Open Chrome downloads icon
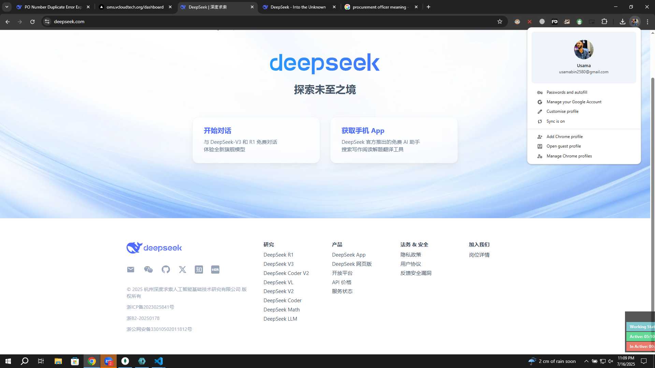 [623, 21]
